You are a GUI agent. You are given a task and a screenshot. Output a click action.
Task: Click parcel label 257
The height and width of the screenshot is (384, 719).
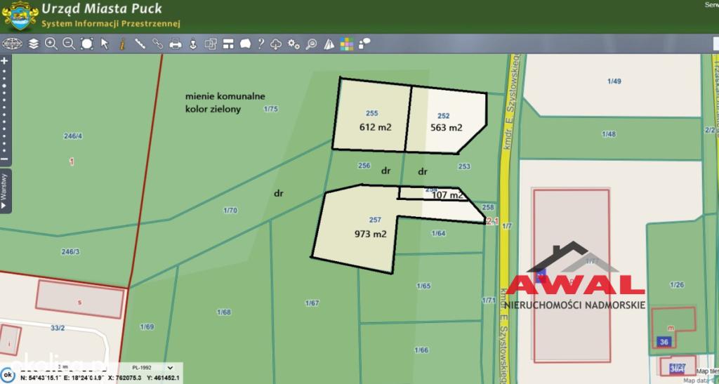click(x=375, y=220)
